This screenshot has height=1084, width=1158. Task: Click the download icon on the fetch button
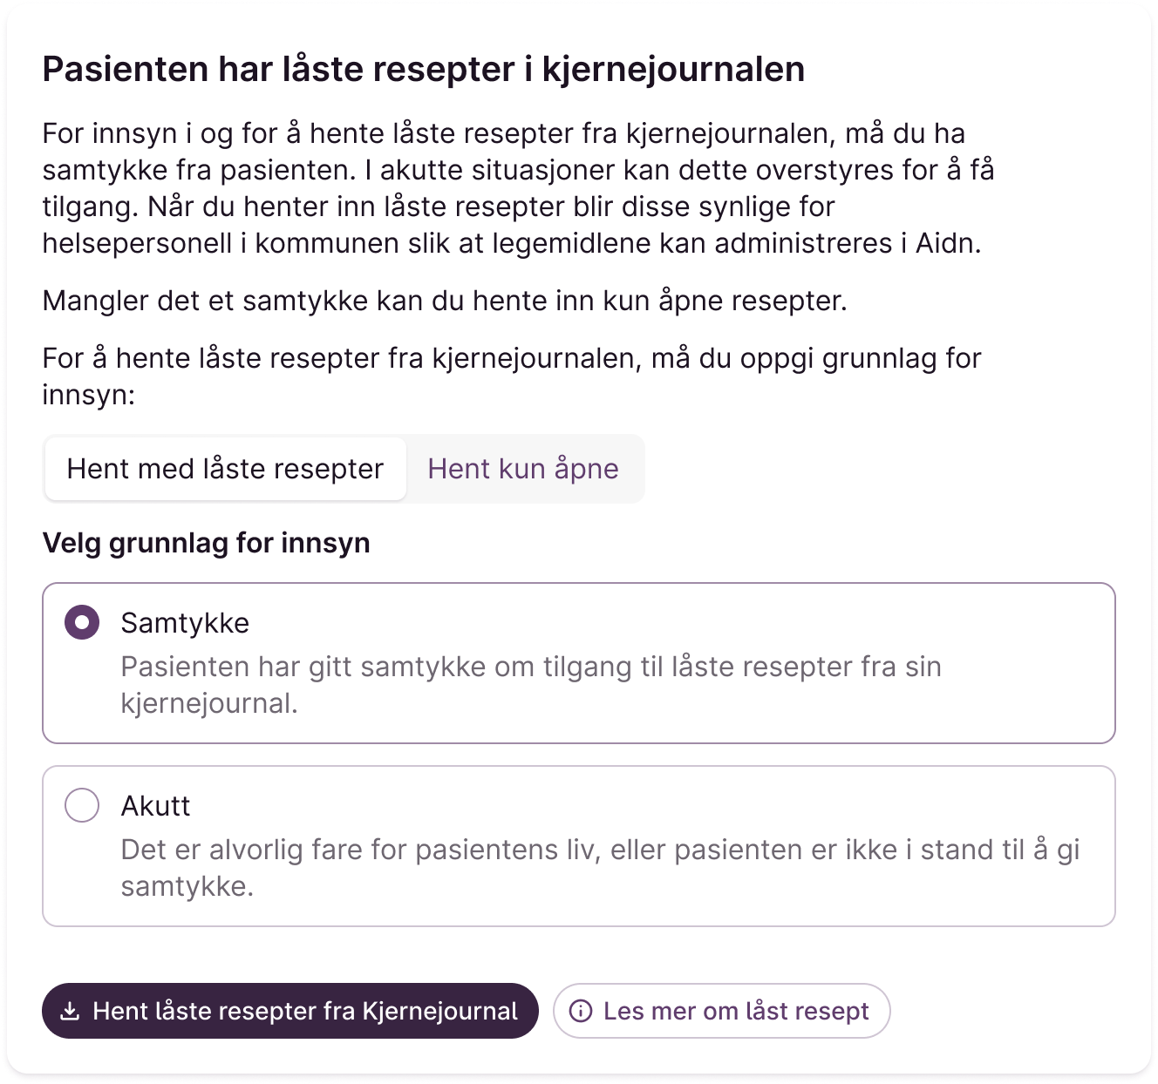coord(70,1011)
